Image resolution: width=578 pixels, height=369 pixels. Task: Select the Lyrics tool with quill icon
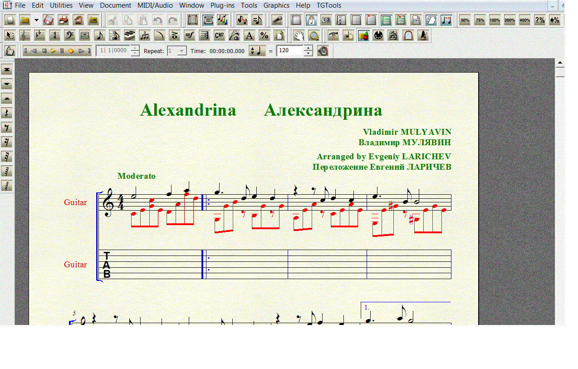[234, 35]
